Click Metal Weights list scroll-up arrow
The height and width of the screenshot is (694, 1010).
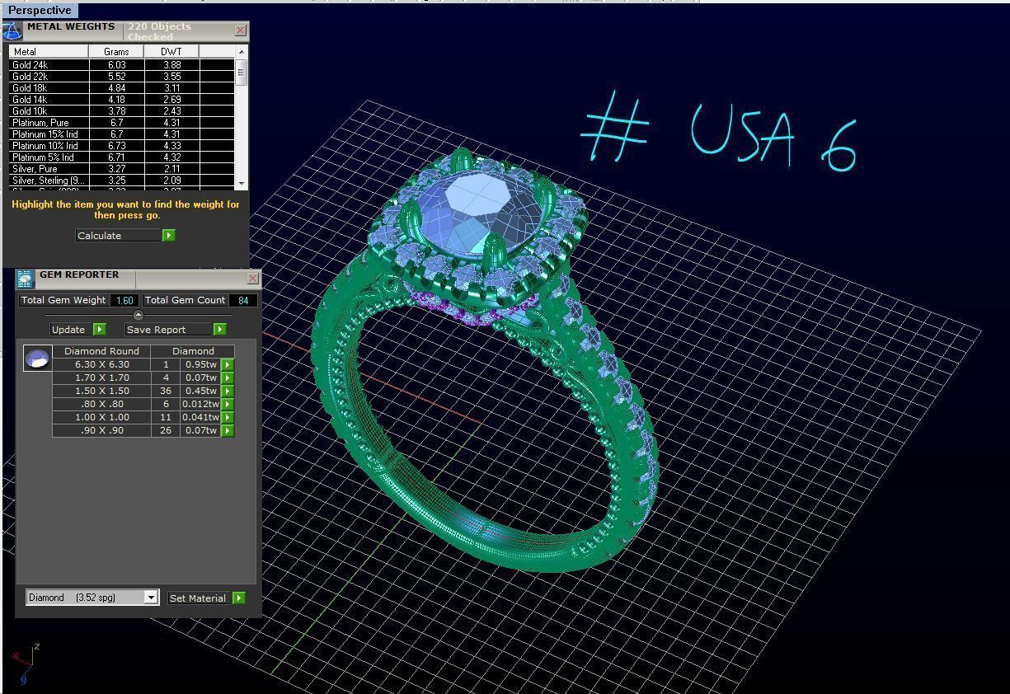(242, 51)
